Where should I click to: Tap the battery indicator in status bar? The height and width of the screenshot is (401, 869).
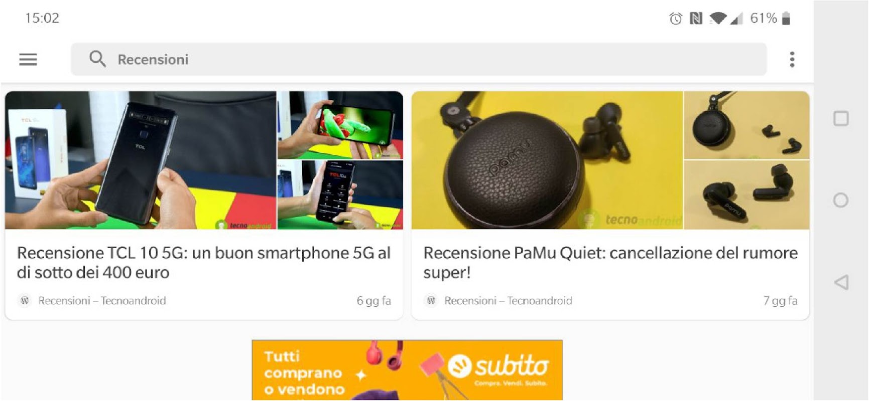[x=786, y=19]
